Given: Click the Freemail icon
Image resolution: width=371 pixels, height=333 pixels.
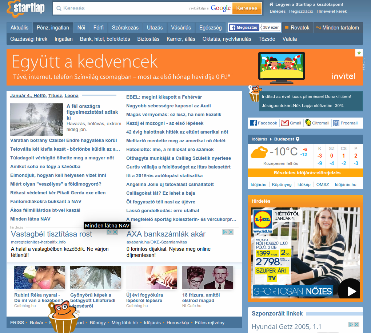Looking at the screenshot, I should 336,123.
